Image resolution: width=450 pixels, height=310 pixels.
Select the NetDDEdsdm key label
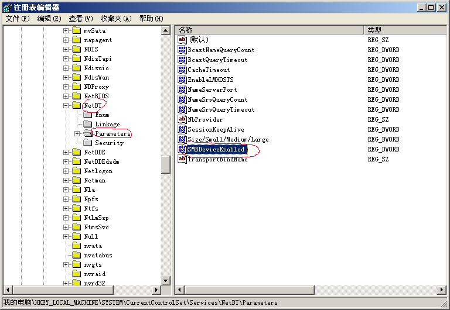pos(101,161)
